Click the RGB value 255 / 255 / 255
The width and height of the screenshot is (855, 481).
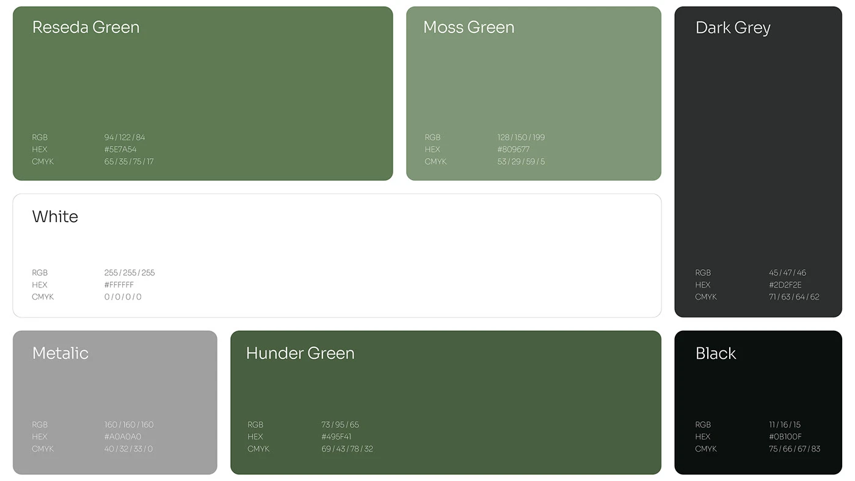(x=129, y=273)
